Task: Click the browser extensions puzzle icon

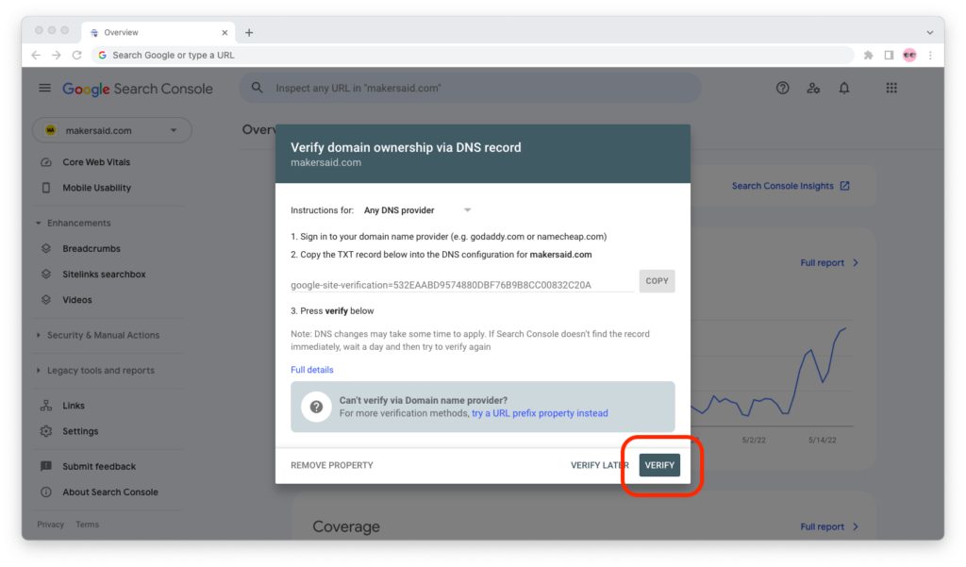Action: [x=868, y=55]
